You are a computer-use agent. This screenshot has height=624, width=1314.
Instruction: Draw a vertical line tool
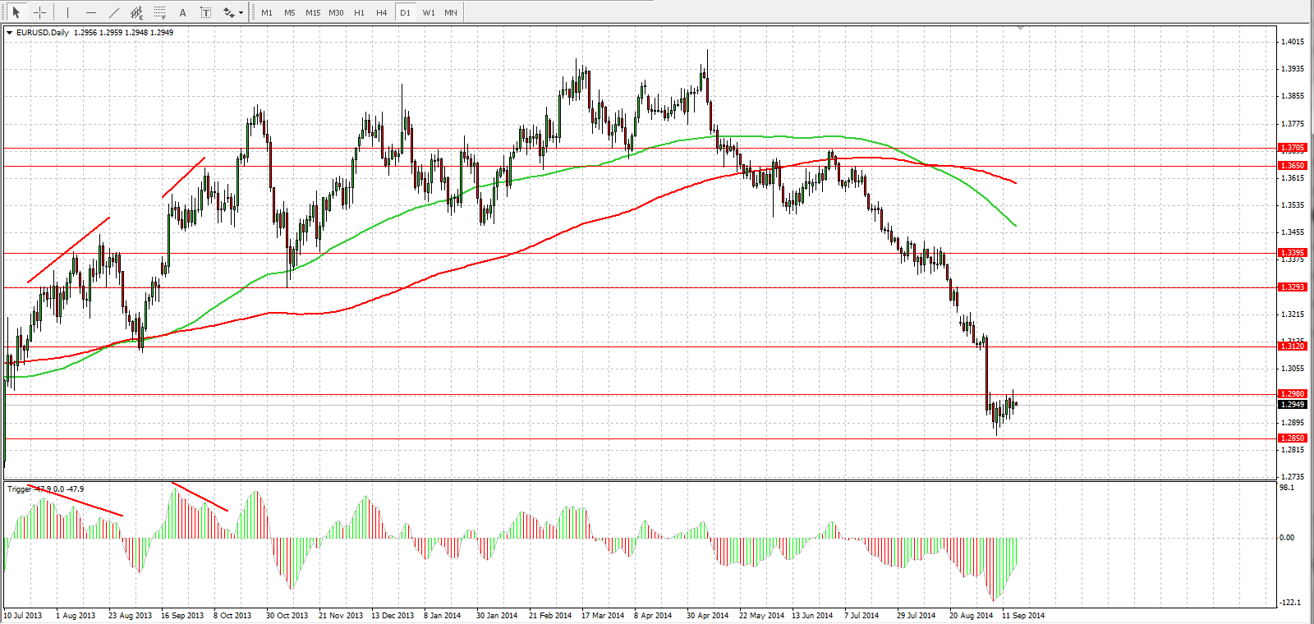pyautogui.click(x=67, y=12)
